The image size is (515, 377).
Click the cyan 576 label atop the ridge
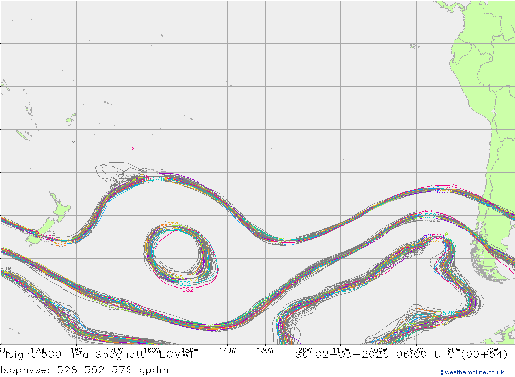point(159,179)
